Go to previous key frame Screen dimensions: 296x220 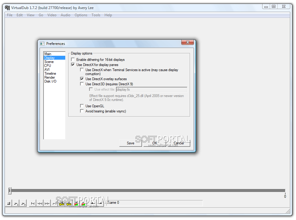pyautogui.click(x=62, y=203)
